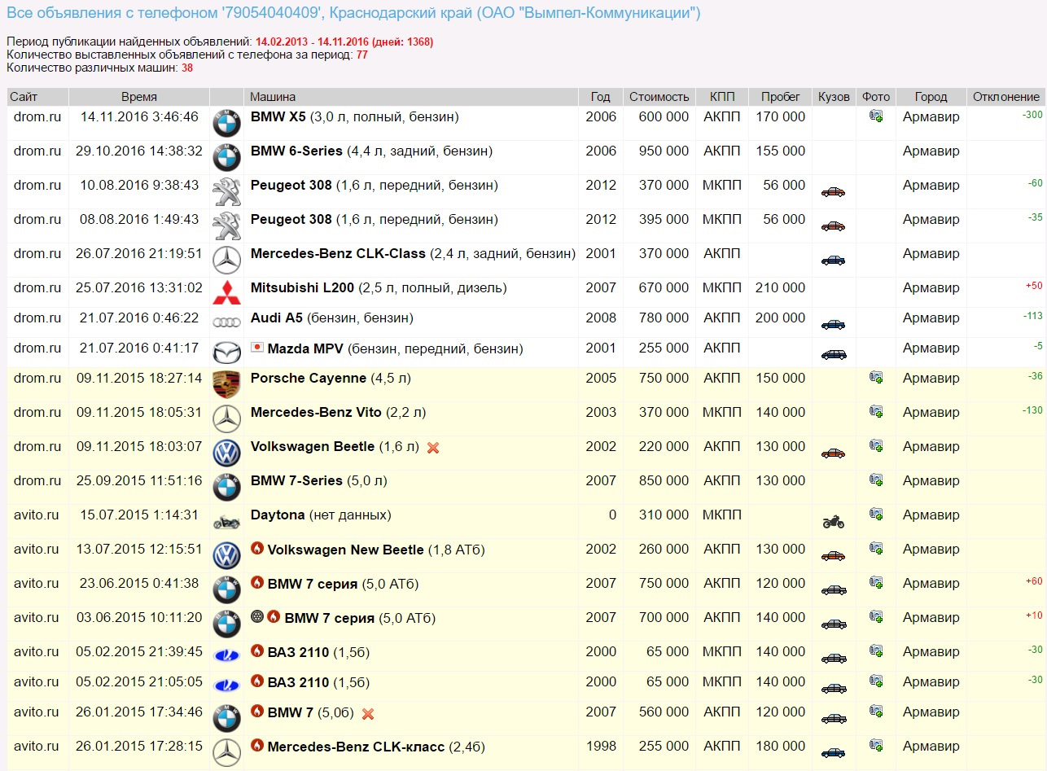The height and width of the screenshot is (771, 1047).
Task: Click the BMW logo in the BMW 7-Series (5,0 л) row
Action: (x=226, y=487)
